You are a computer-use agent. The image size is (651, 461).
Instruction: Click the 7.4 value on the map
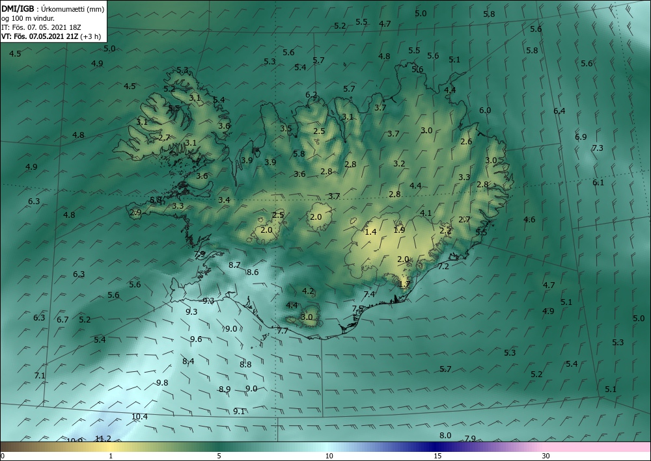coord(369,295)
